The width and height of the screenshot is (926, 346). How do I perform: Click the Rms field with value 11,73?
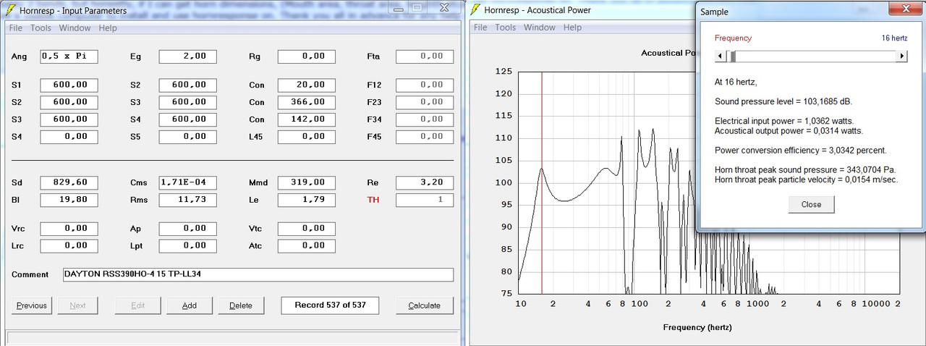click(187, 200)
